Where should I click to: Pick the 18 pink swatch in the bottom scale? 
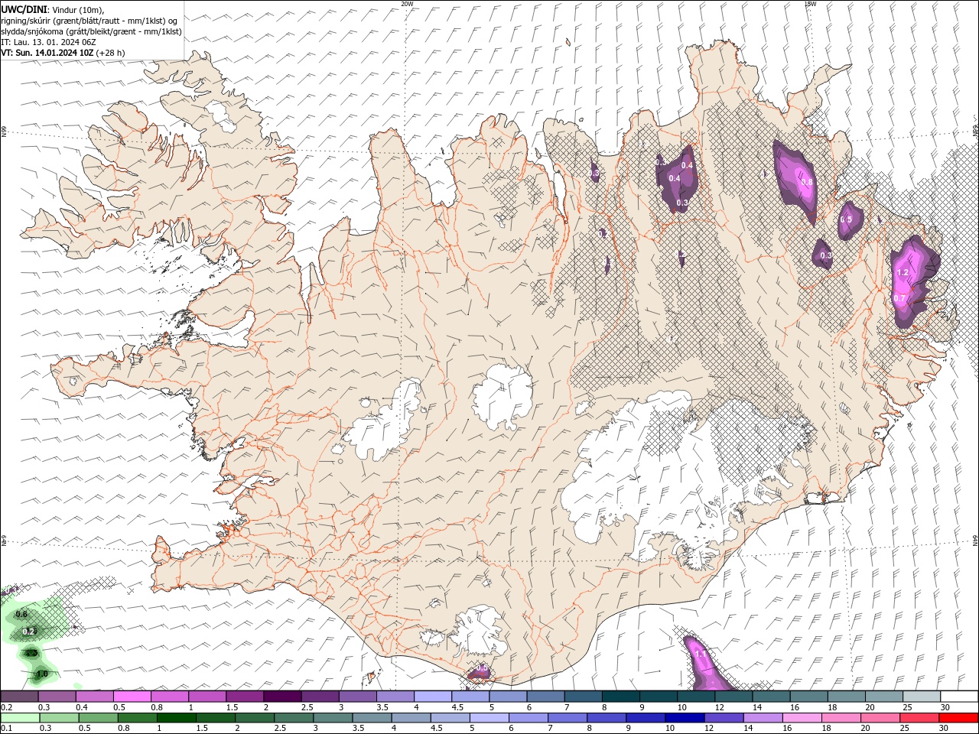pos(841,718)
